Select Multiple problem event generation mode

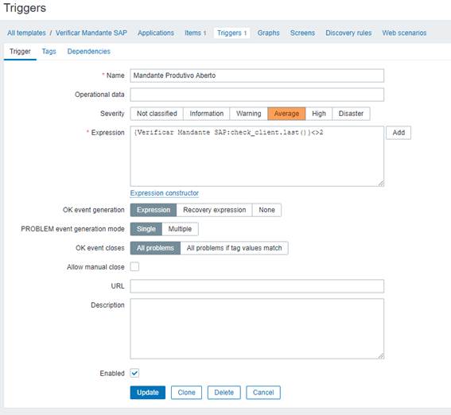(180, 229)
